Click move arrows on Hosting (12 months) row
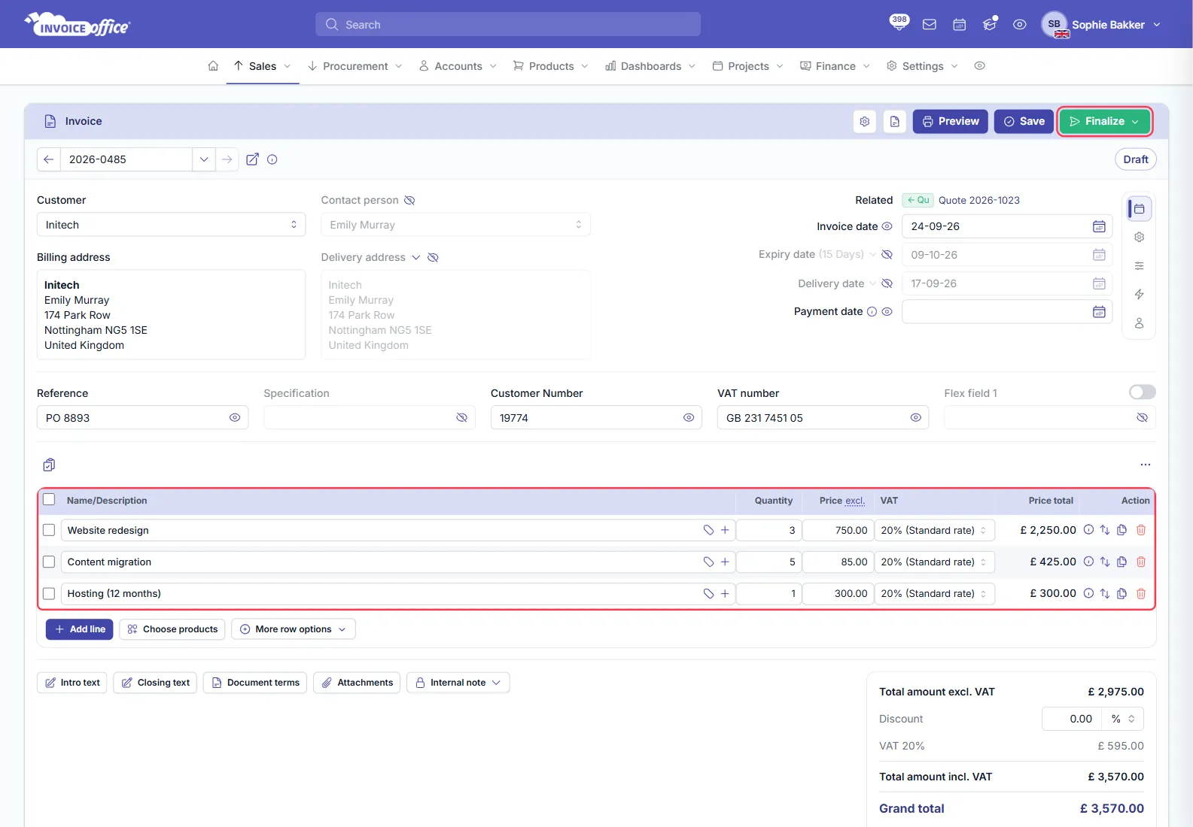Screen dimensions: 1193x827 (1105, 593)
